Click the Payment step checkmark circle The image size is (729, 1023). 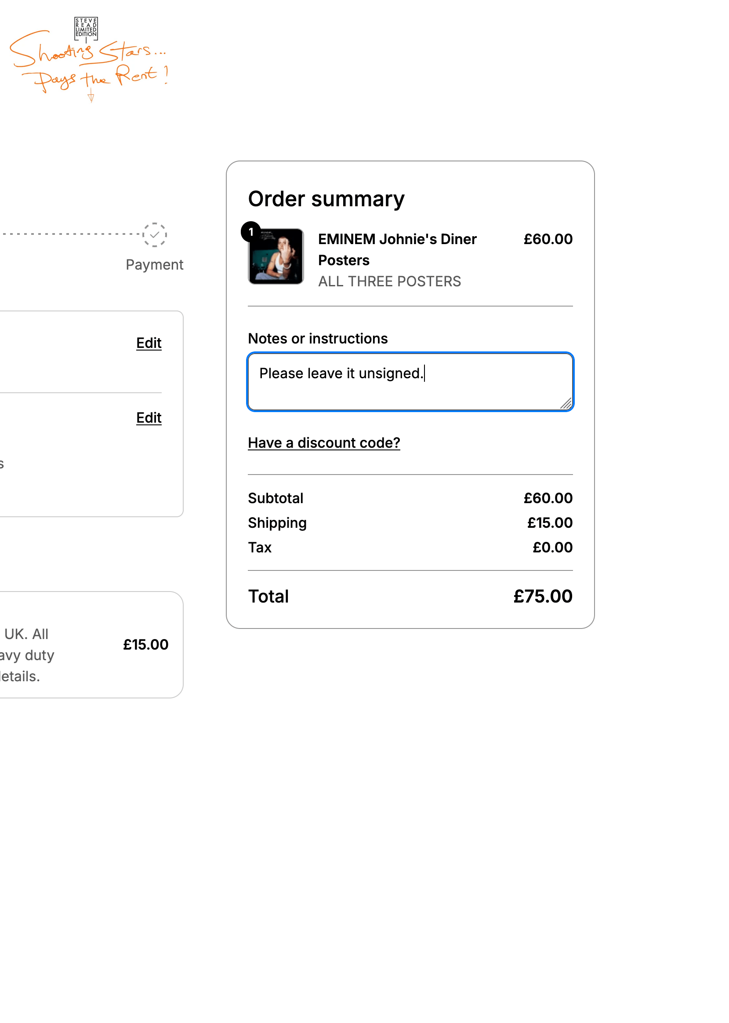coord(154,235)
